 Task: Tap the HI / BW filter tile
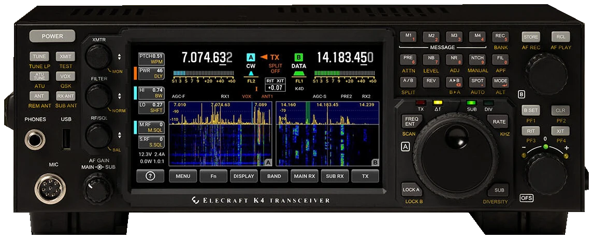click(x=151, y=93)
